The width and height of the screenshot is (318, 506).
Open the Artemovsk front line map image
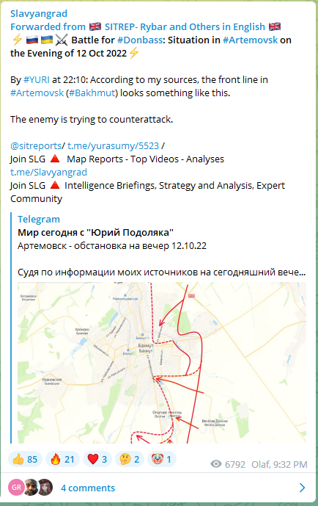point(162,363)
